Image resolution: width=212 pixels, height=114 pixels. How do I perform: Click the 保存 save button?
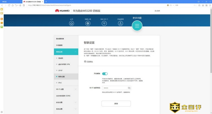[x=116, y=104]
